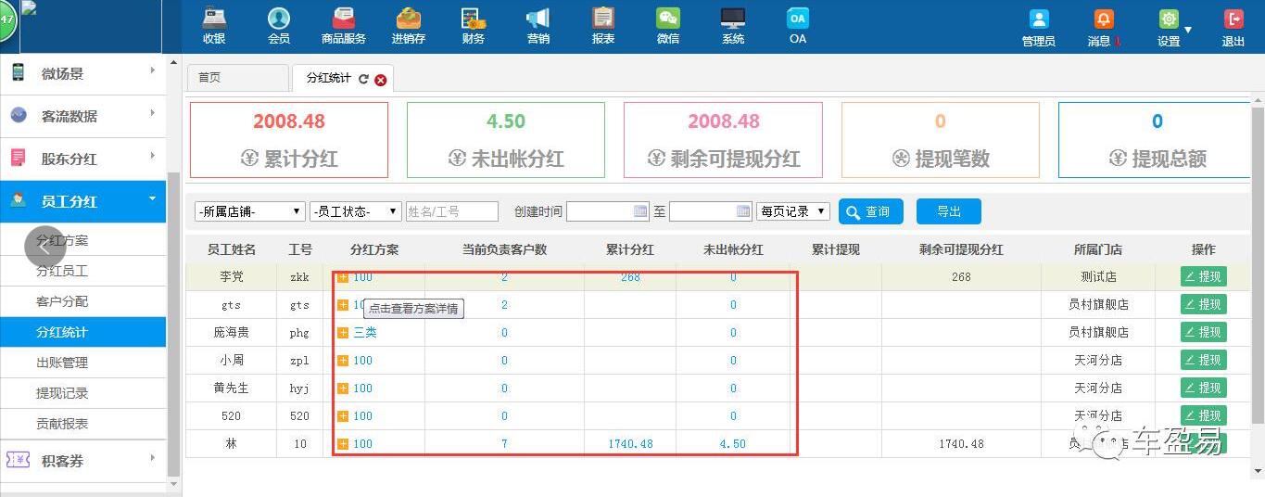This screenshot has width=1265, height=497.
Task: Open the 财务 finance module
Action: [474, 26]
